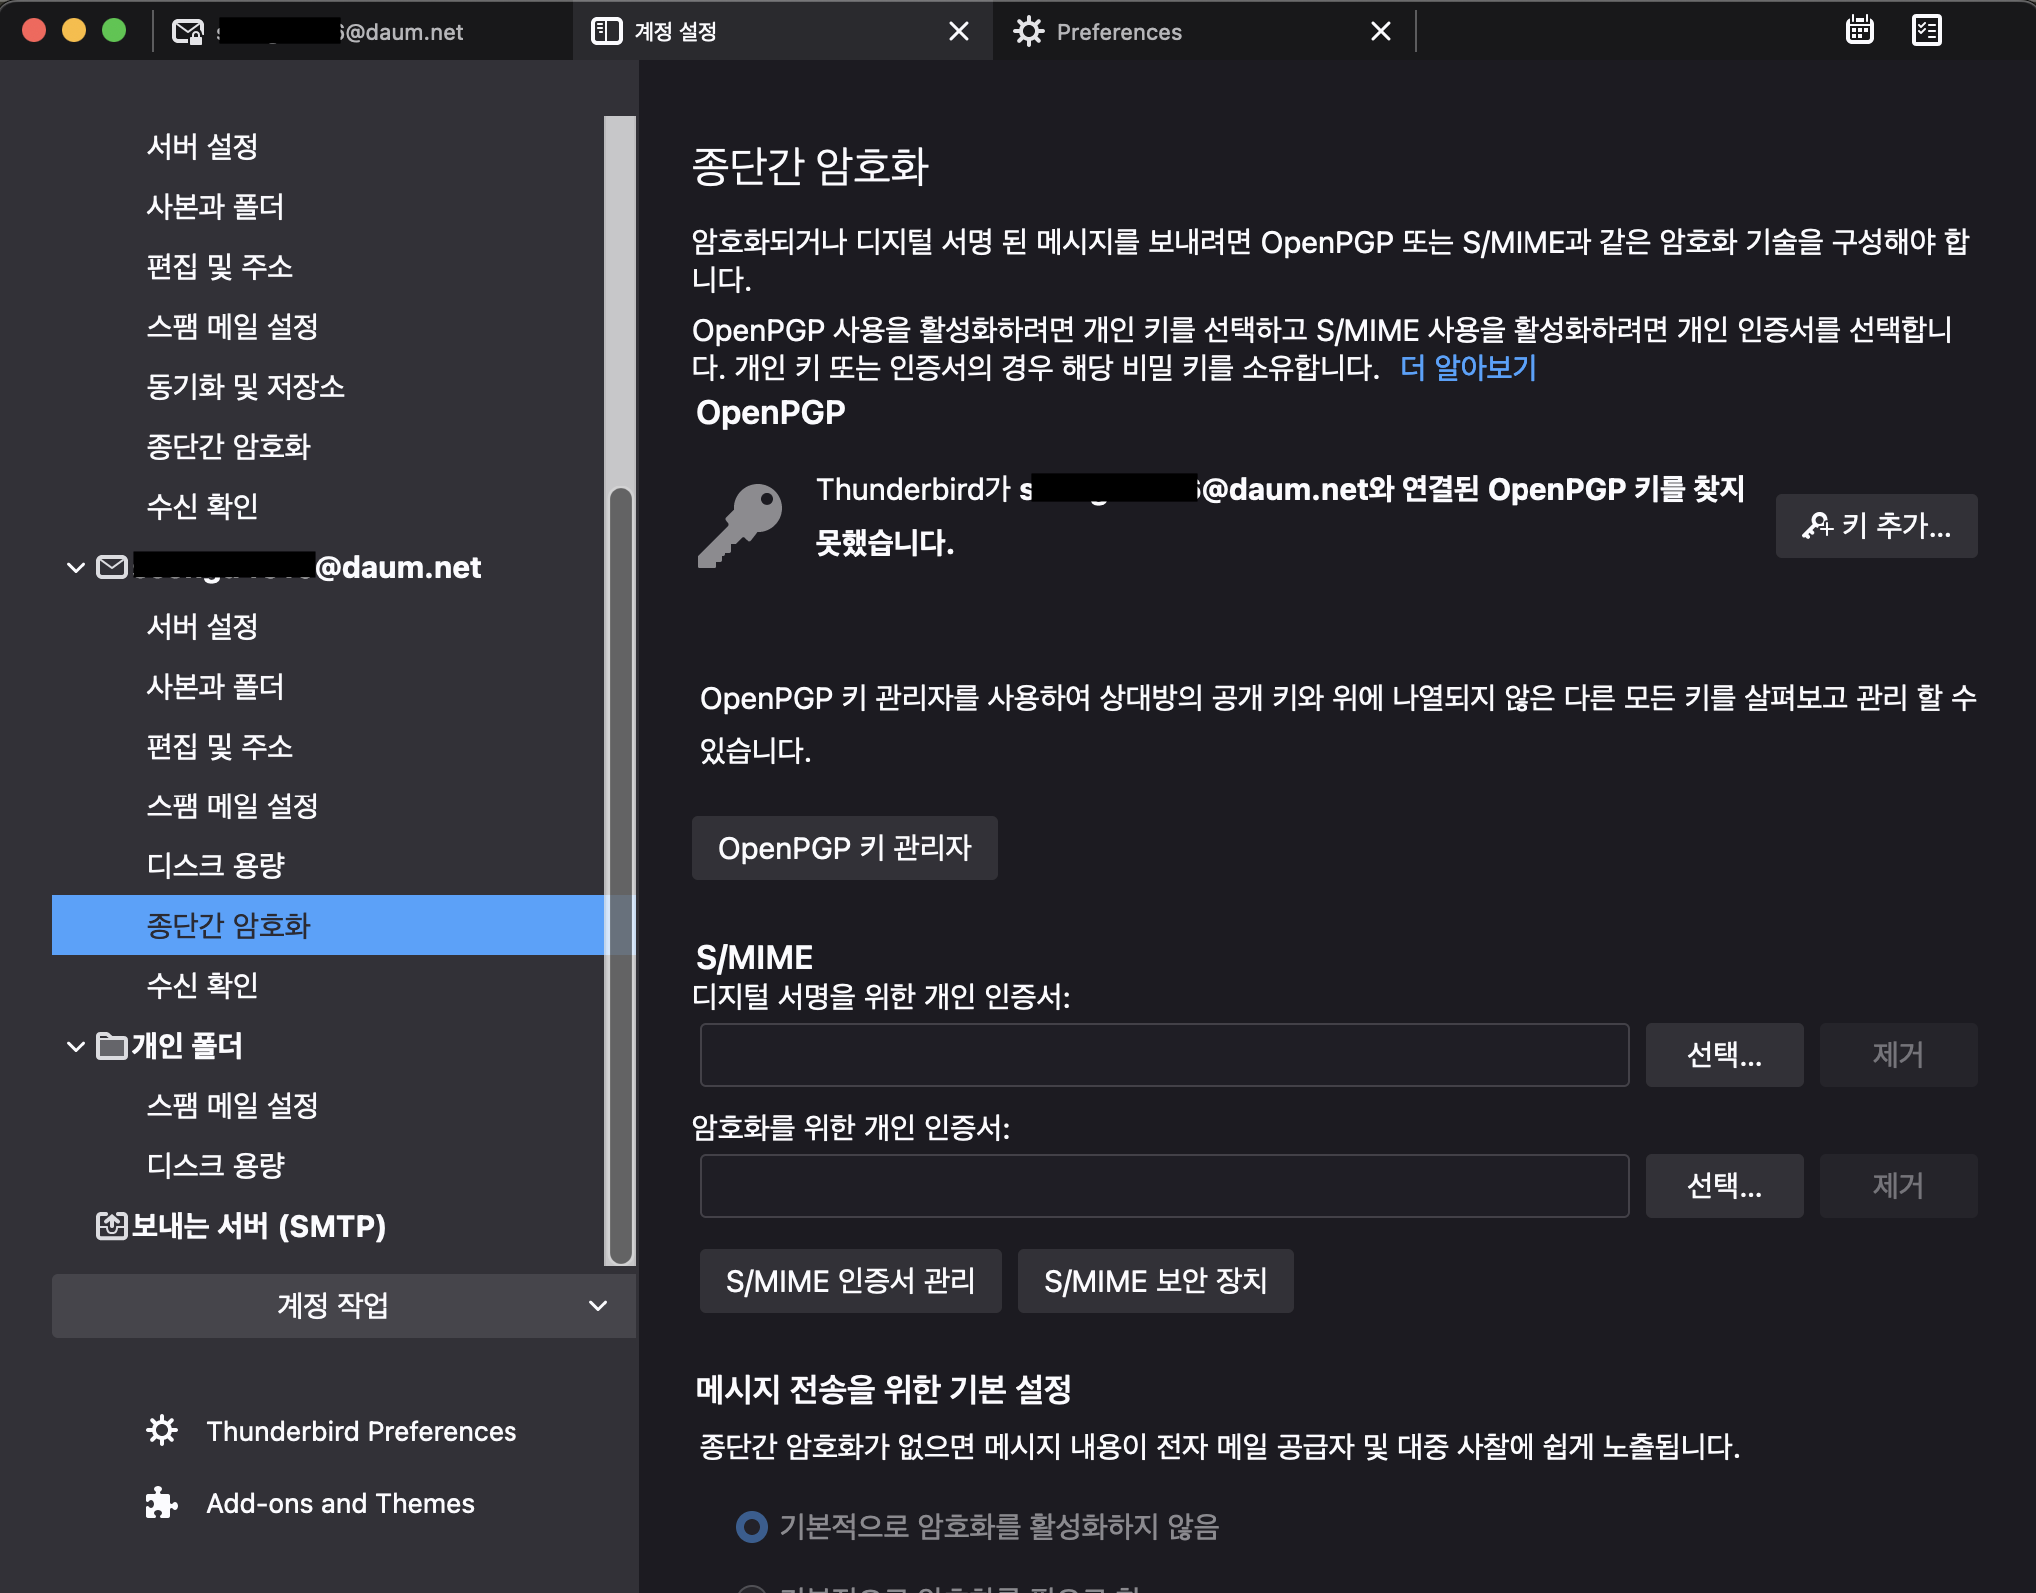Click the 키 추가... button
This screenshot has width=2036, height=1593.
[x=1875, y=525]
